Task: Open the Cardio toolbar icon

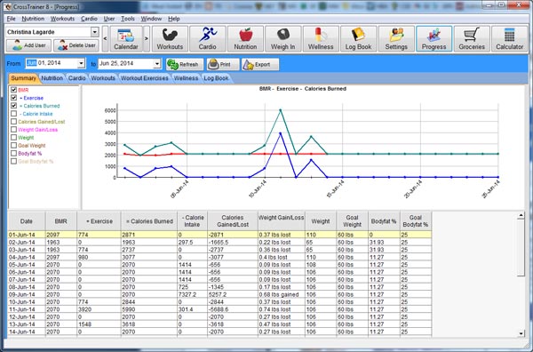Action: (x=208, y=39)
